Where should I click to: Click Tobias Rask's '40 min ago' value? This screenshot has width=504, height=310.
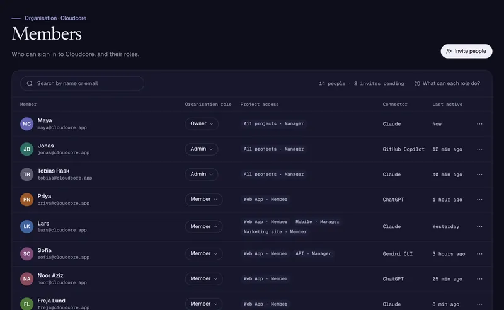pos(447,175)
